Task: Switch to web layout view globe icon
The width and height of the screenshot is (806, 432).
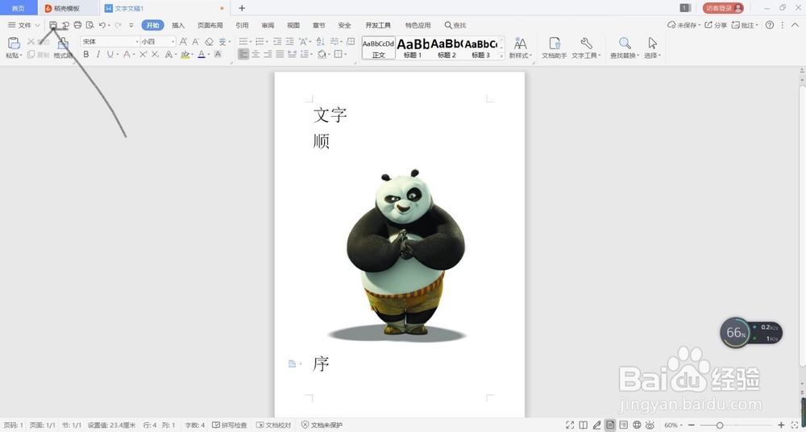Action: click(x=637, y=425)
